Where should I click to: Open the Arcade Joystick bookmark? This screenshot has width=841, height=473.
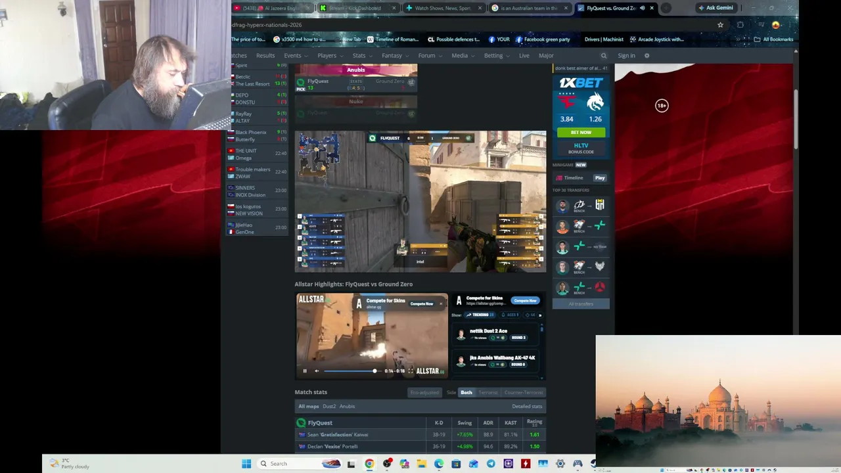click(657, 39)
